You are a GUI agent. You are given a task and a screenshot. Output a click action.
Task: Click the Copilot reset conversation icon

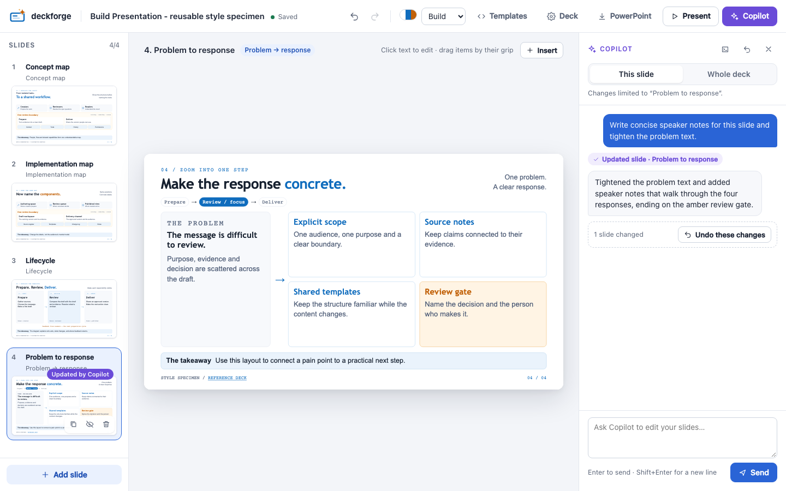pos(747,49)
